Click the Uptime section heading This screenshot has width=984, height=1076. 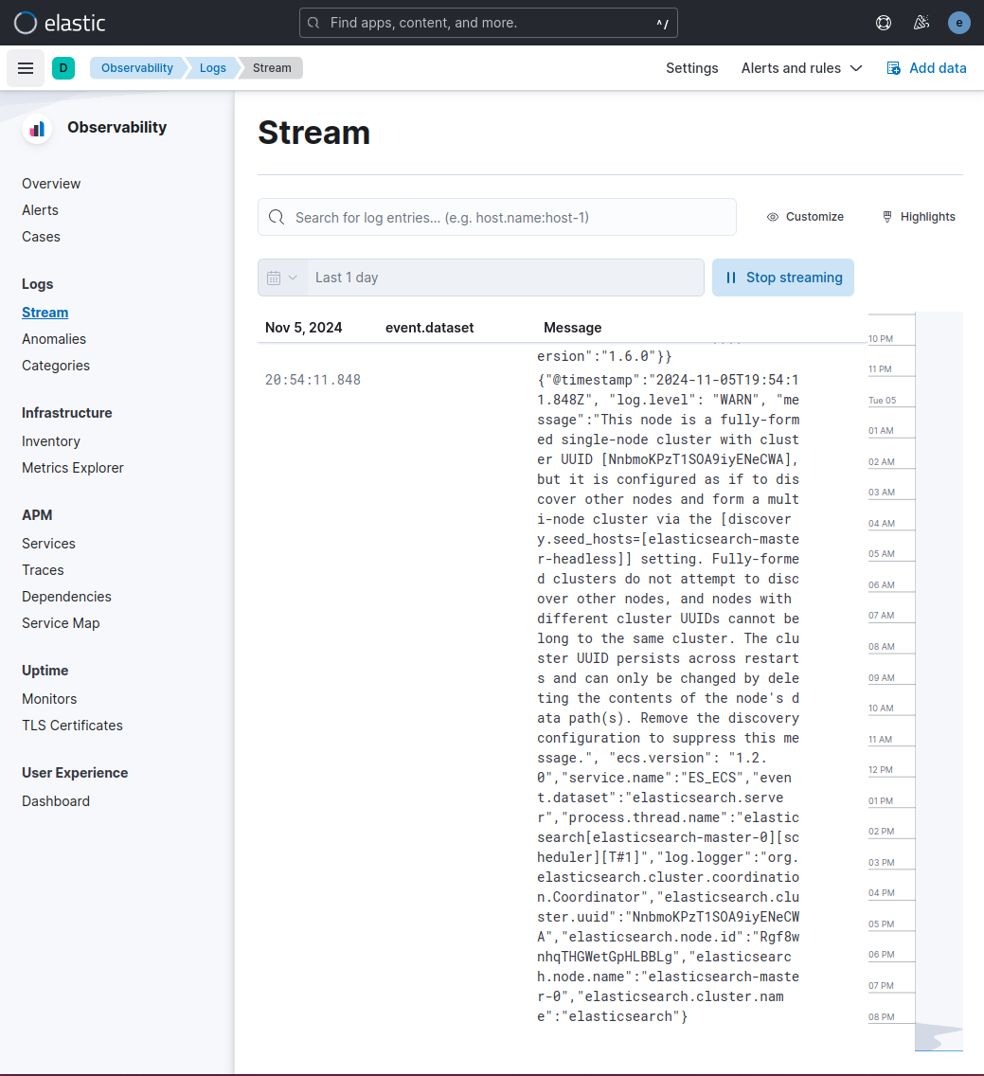click(45, 671)
